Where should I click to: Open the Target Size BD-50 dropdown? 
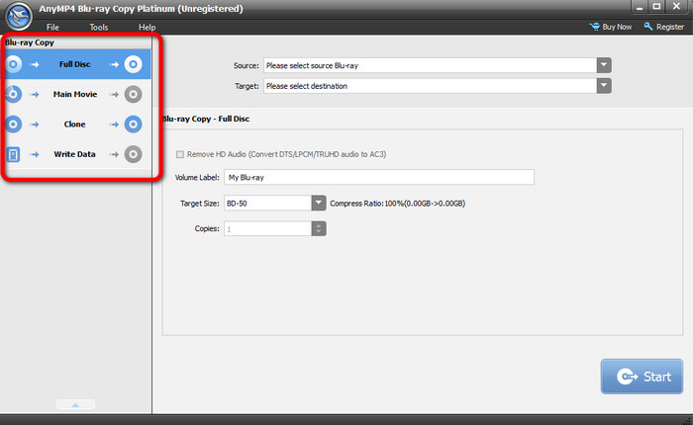[x=318, y=203]
